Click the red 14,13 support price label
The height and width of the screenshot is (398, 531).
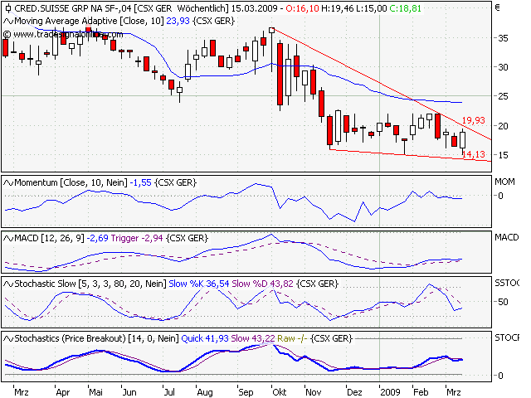pyautogui.click(x=473, y=154)
